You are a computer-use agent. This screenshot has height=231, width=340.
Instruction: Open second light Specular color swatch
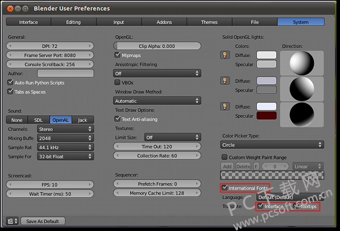coord(267,90)
